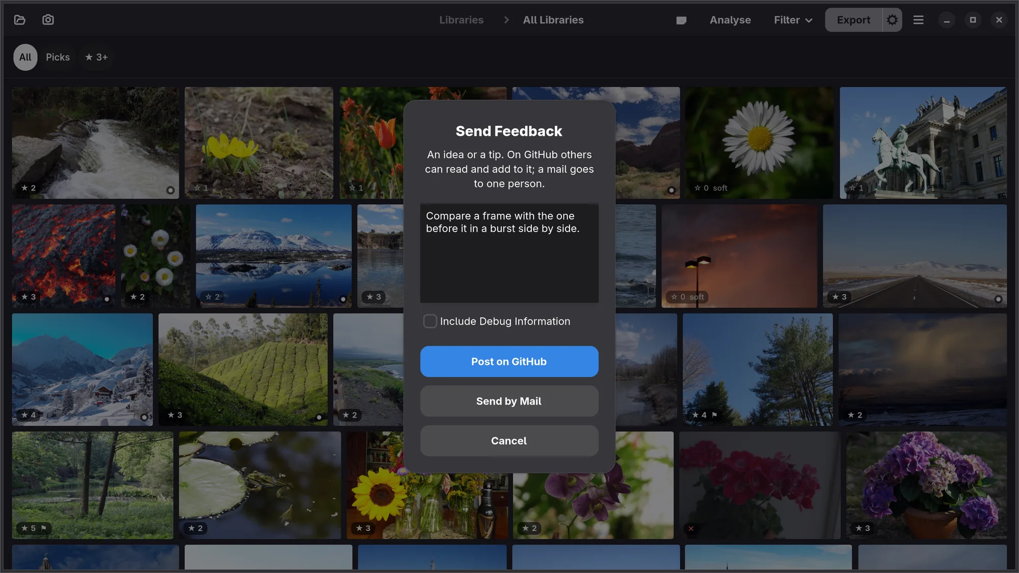
Task: Filter by the ★ 3+ rating tab
Action: click(x=96, y=57)
